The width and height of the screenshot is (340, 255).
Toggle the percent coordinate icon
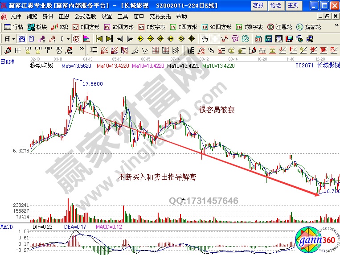[211, 50]
